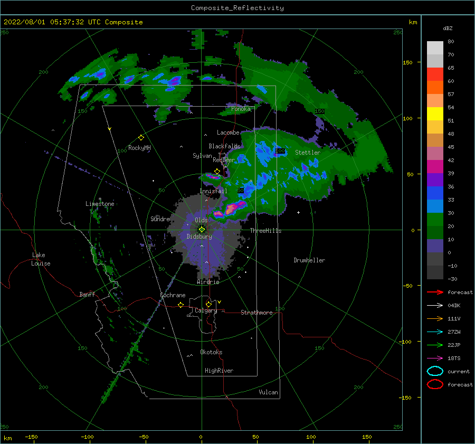Click the 04DK legend text
The height and width of the screenshot is (444, 475).
pos(454,306)
